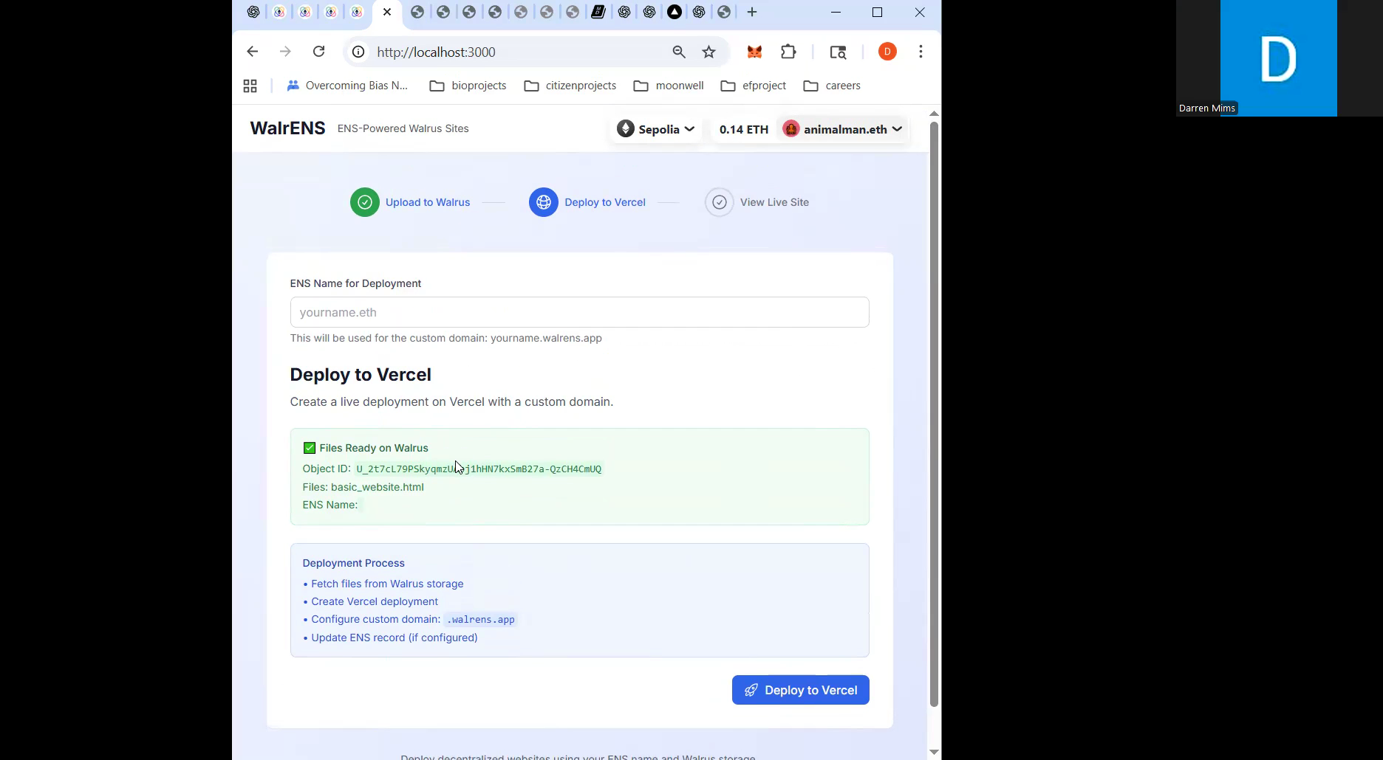Focus the ENS Name for Deployment field
This screenshot has height=760, width=1383.
[x=579, y=312]
